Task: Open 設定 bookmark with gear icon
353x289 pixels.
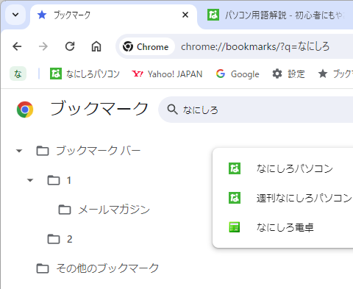Action: coord(288,74)
